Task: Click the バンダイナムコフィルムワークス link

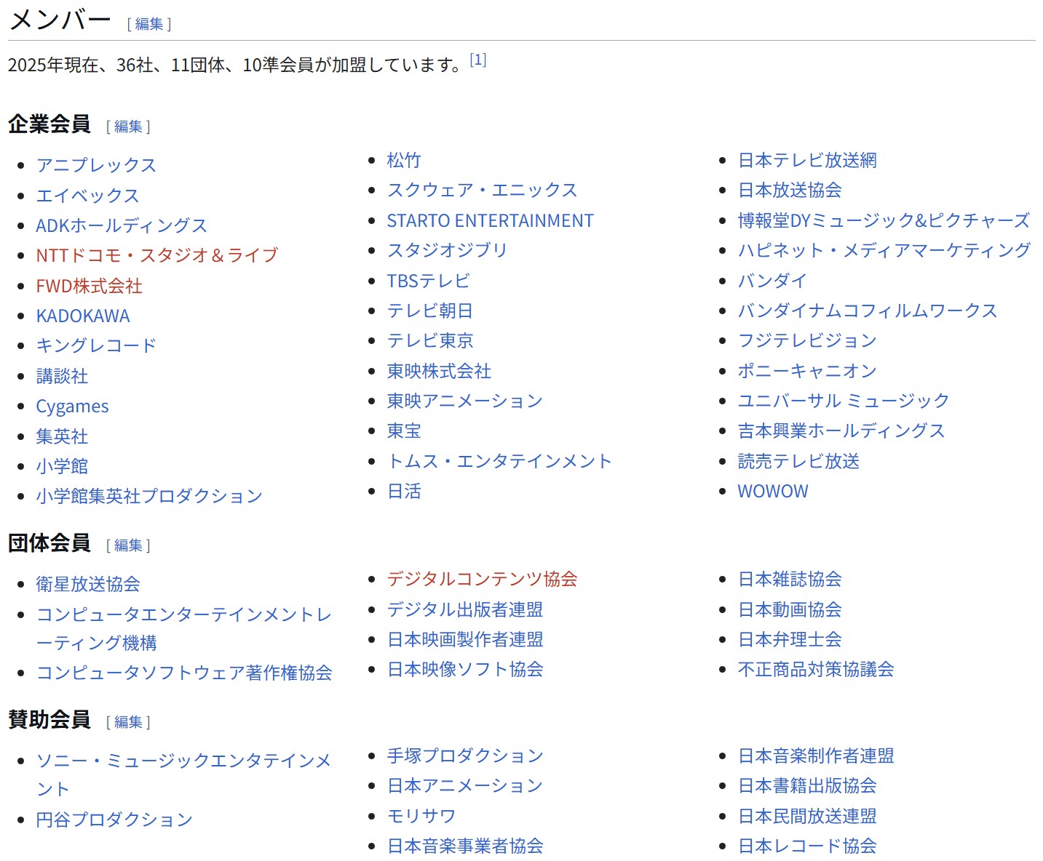Action: (867, 311)
